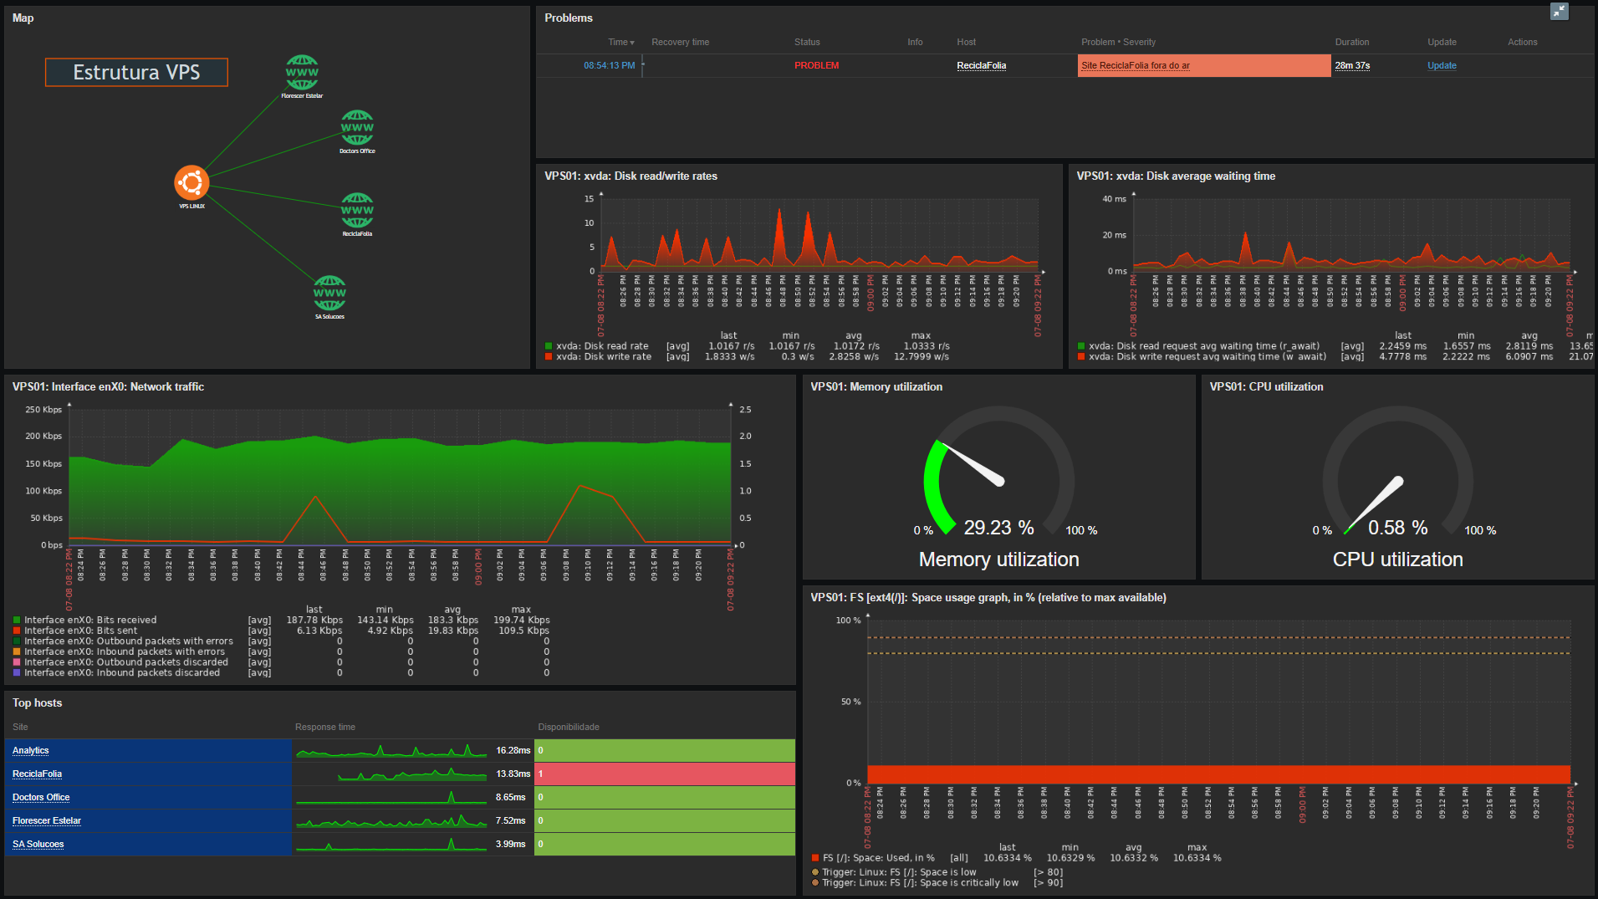Click the Disk average waiting time title
The height and width of the screenshot is (899, 1598).
tap(1176, 176)
